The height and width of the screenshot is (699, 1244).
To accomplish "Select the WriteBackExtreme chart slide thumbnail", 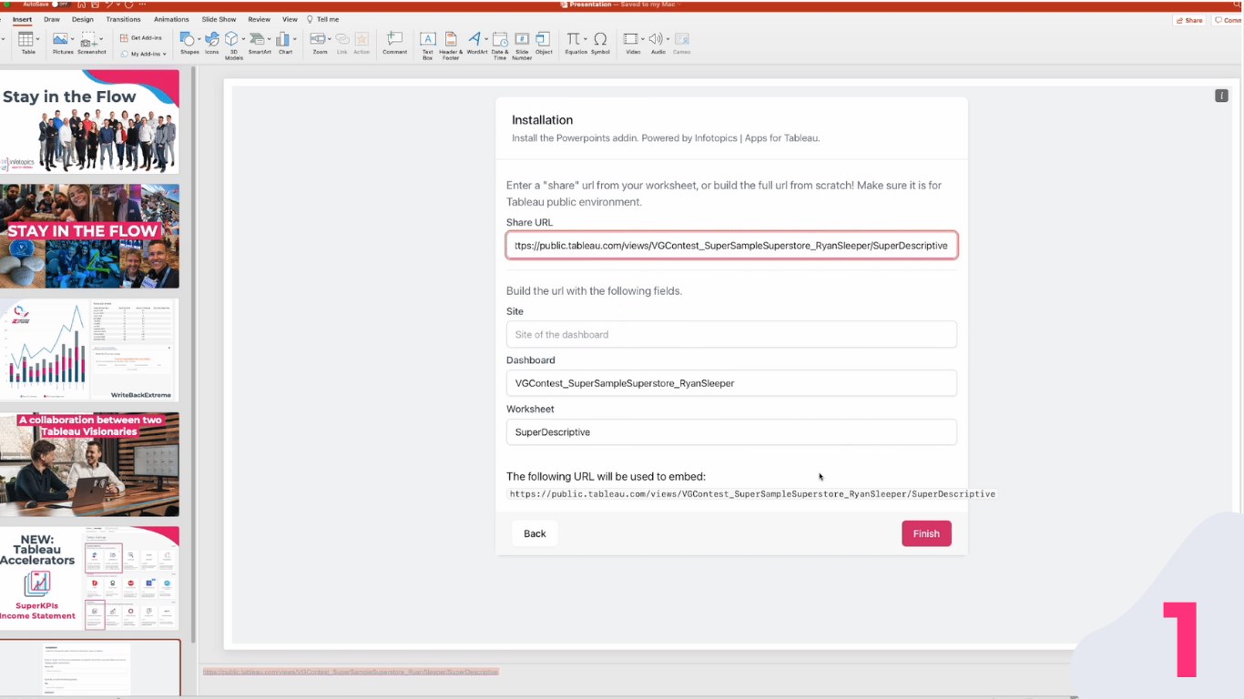I will click(x=89, y=350).
